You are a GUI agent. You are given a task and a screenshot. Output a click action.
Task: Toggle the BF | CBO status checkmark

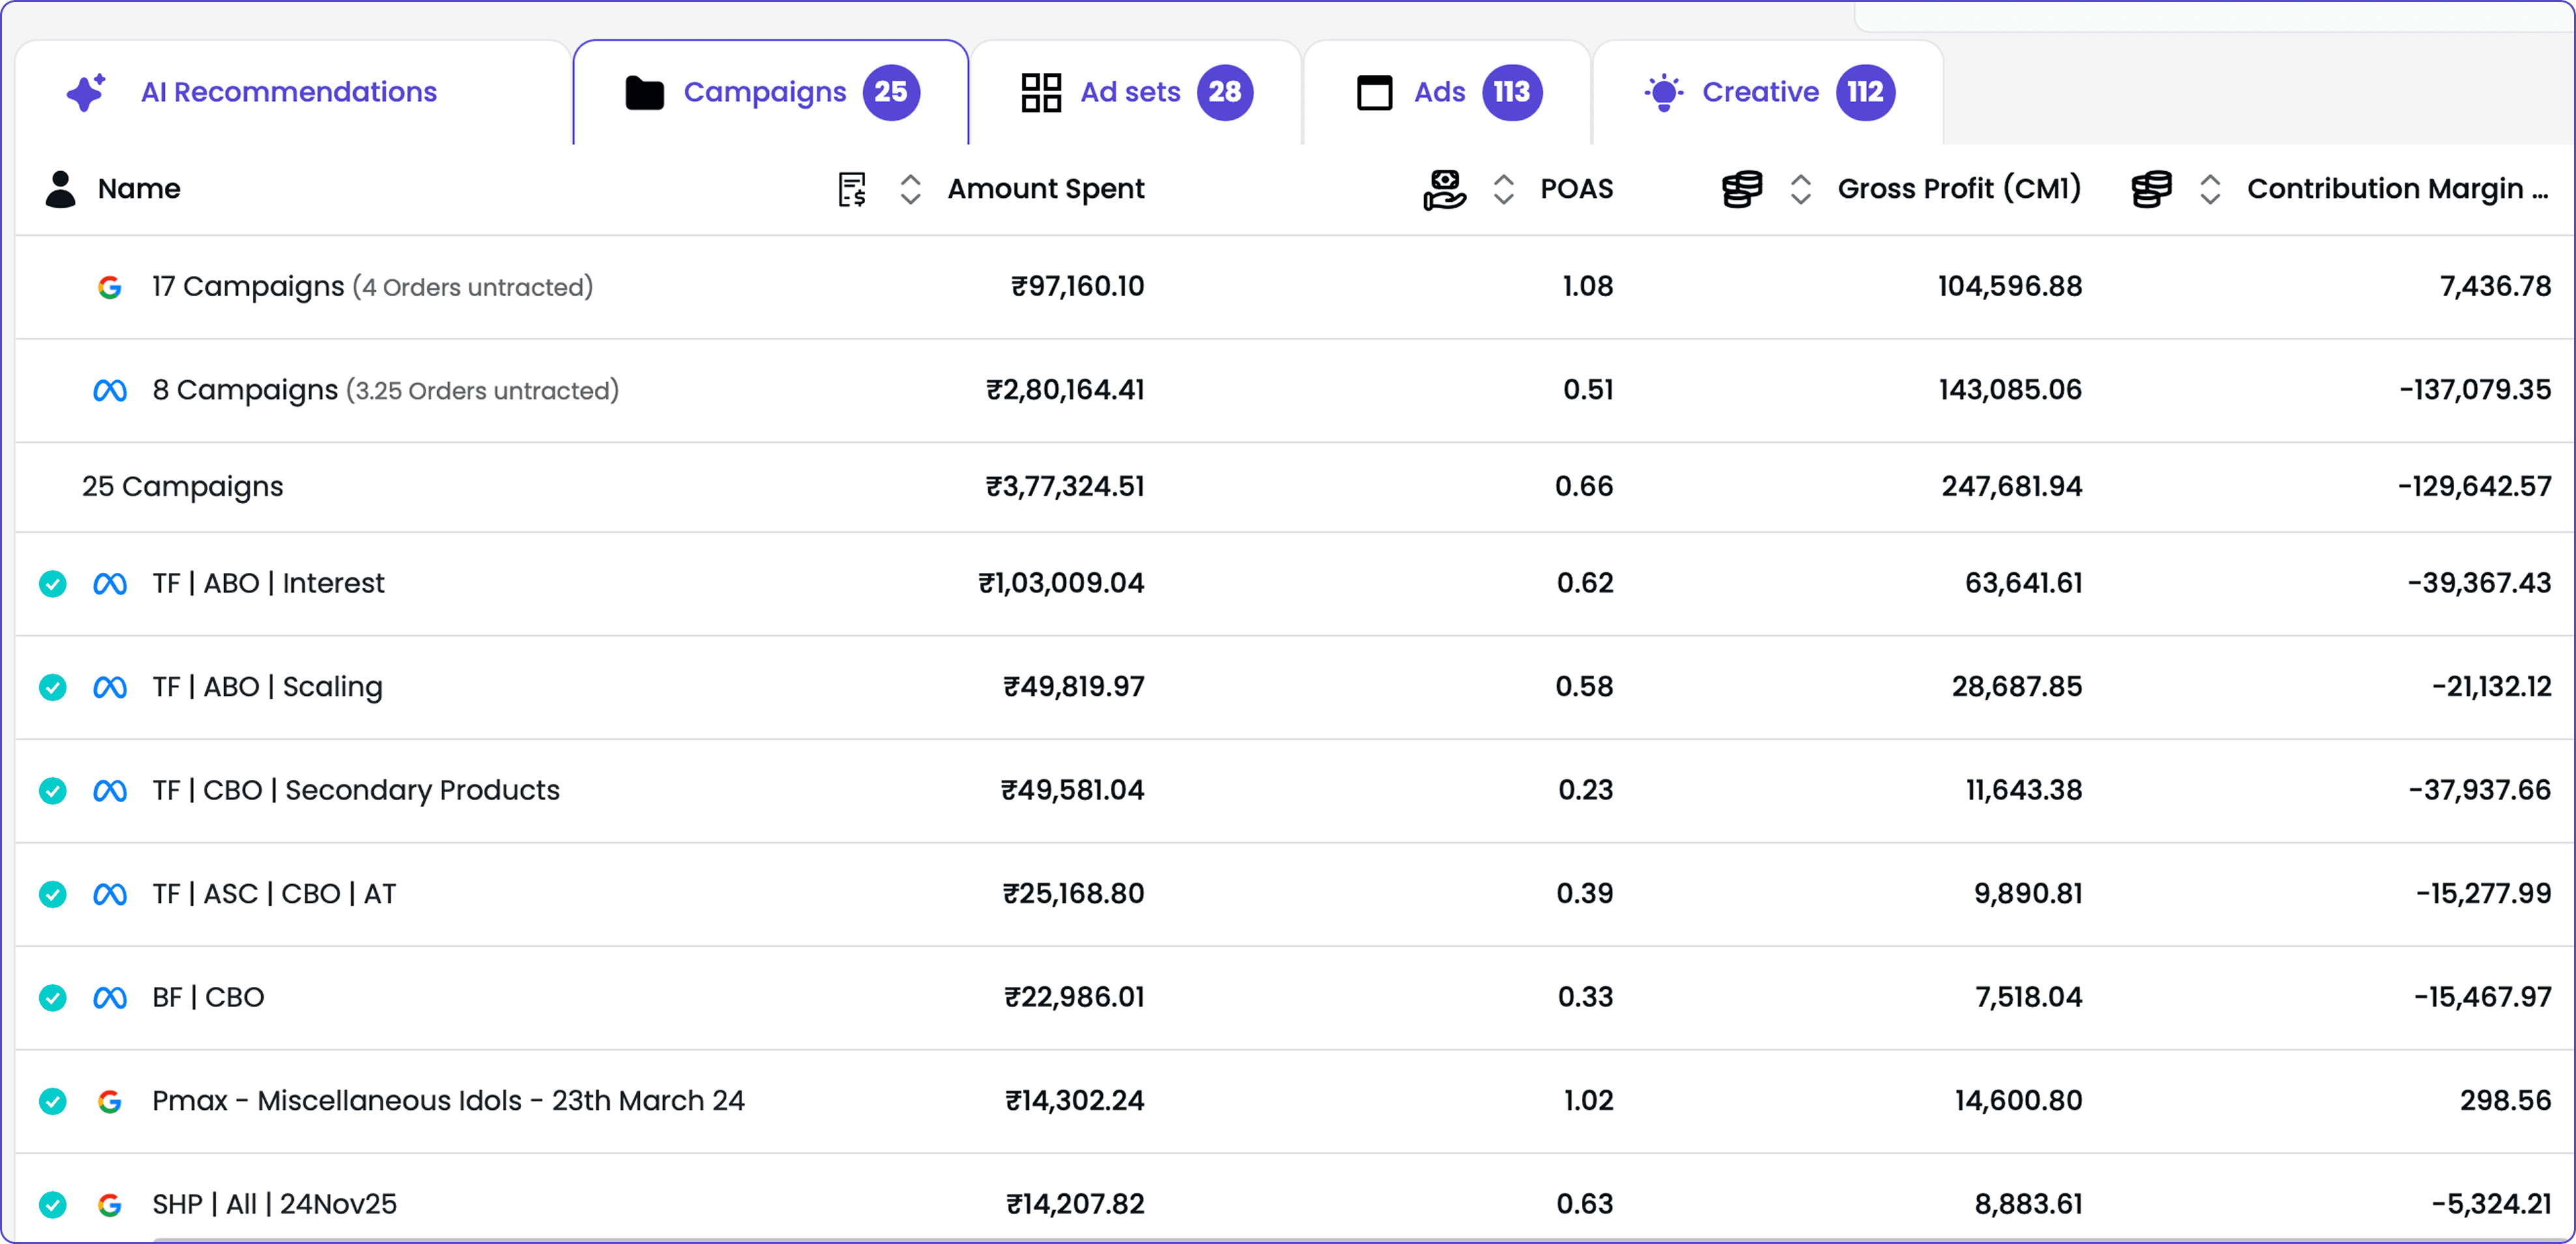click(x=52, y=997)
